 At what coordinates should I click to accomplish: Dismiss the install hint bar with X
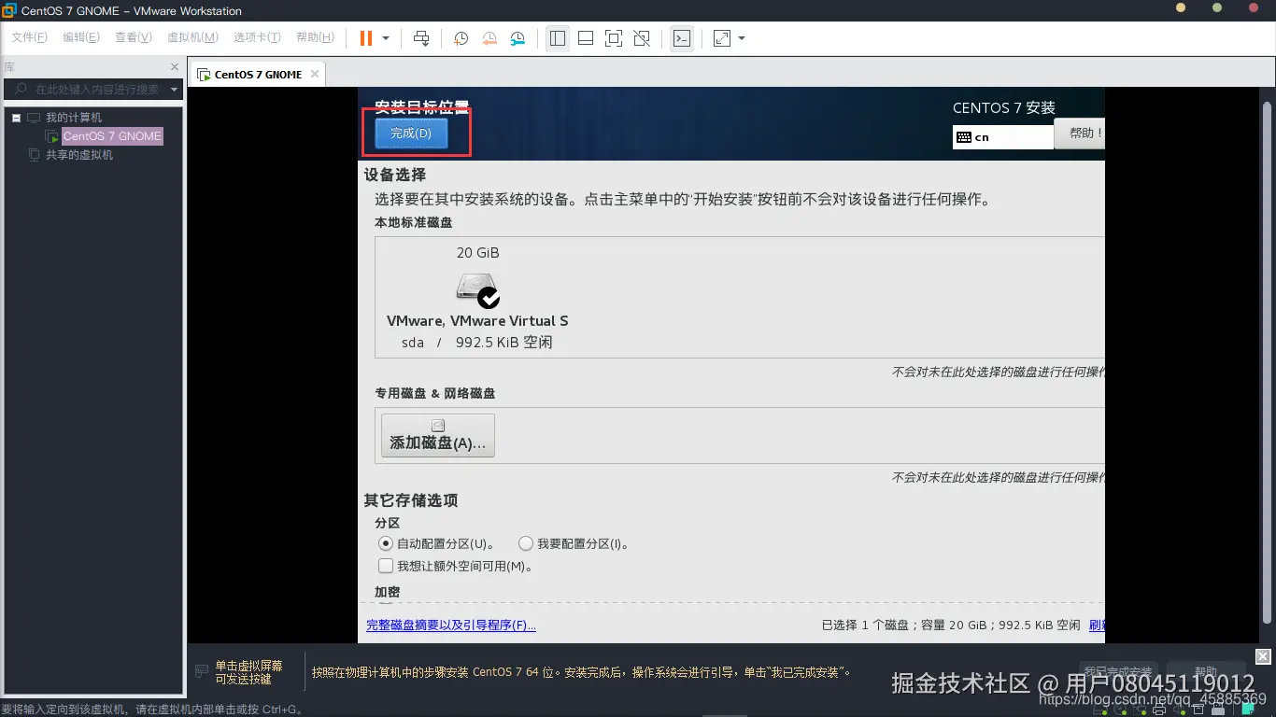coord(1263,656)
